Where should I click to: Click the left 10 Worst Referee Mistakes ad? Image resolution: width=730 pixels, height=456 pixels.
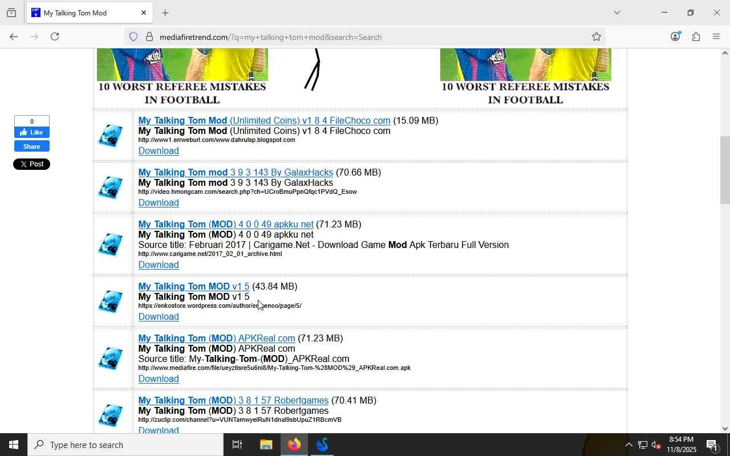click(182, 78)
